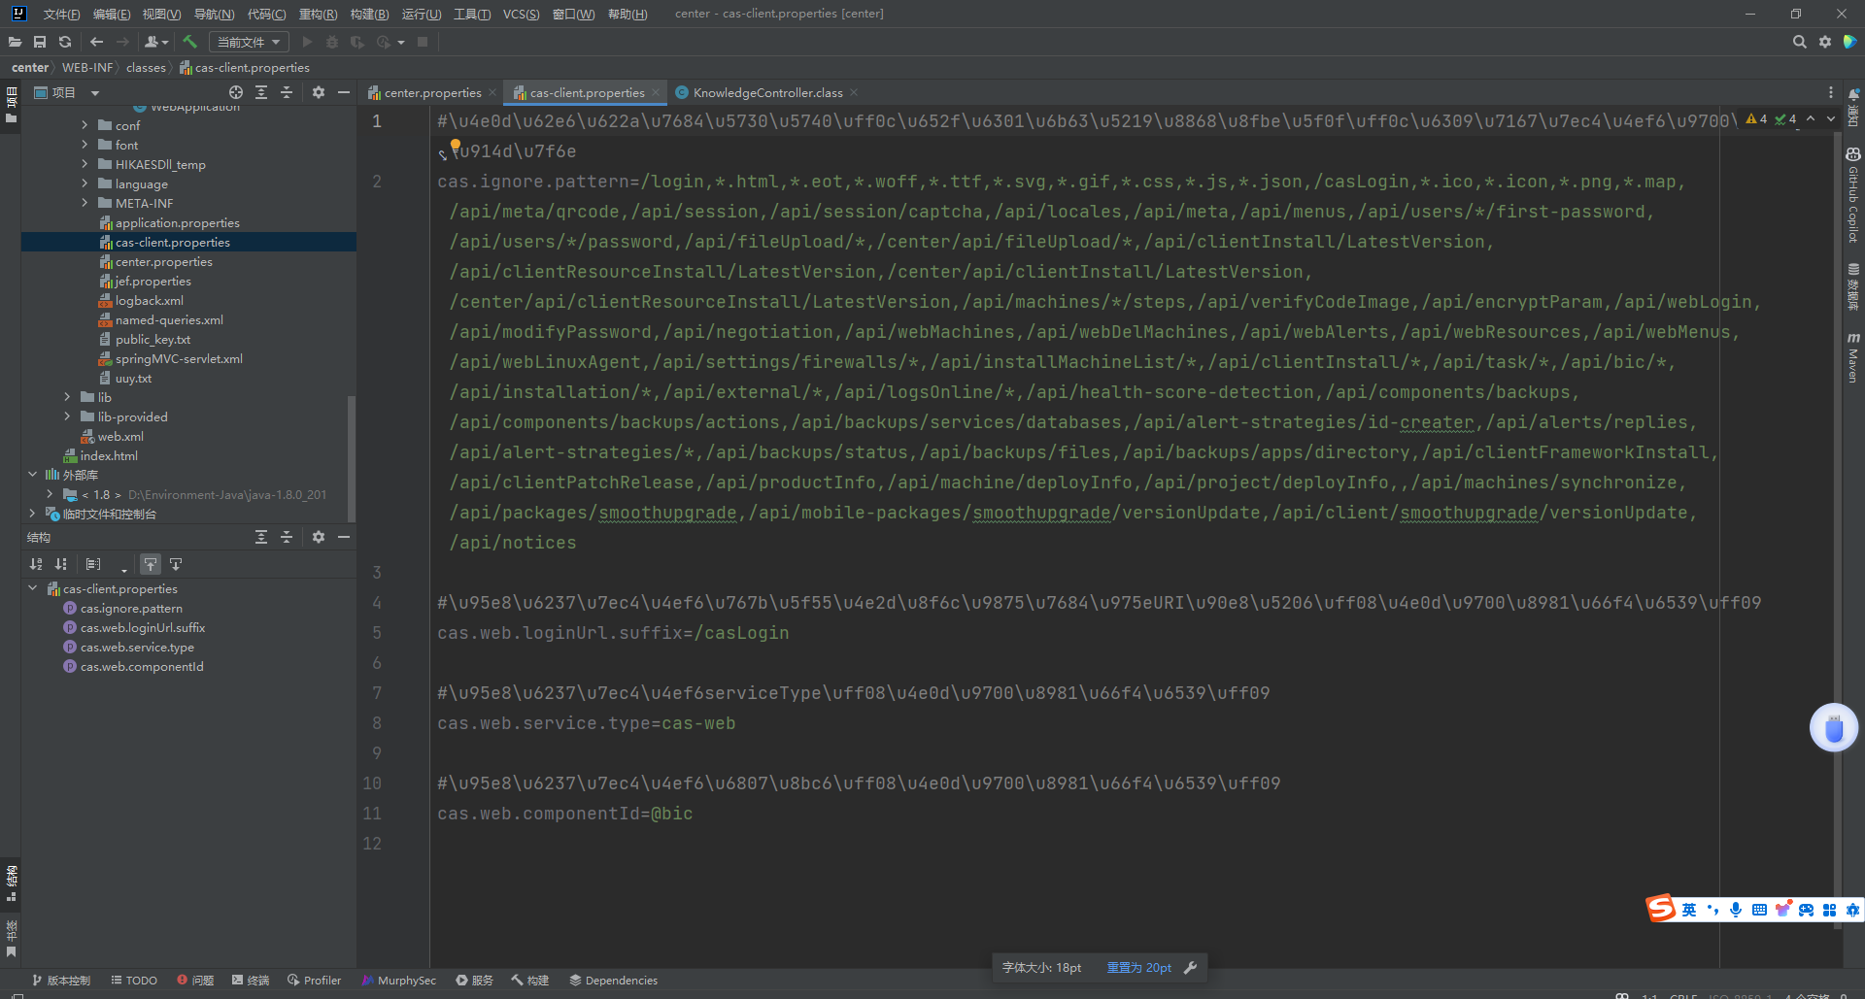1865x999 pixels.
Task: Open the 帮助(H) menu
Action: (x=627, y=14)
